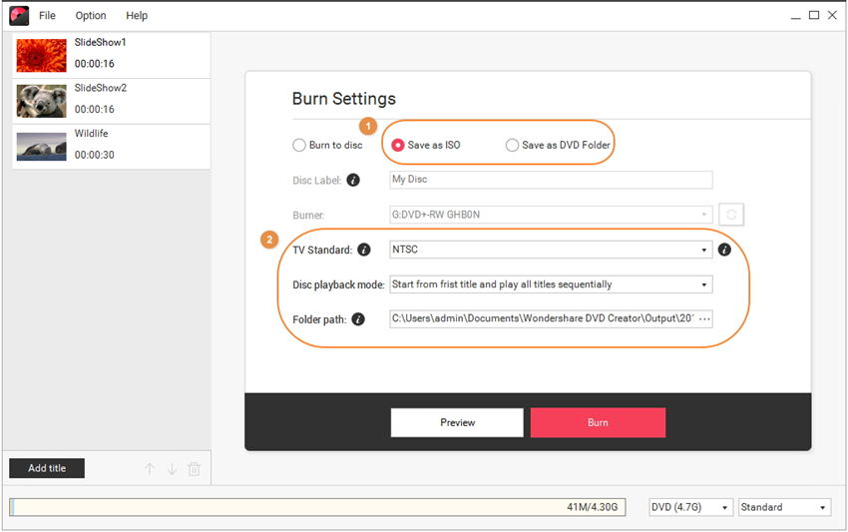The image size is (848, 532).
Task: Browse folder path with ellipsis button
Action: click(x=704, y=319)
